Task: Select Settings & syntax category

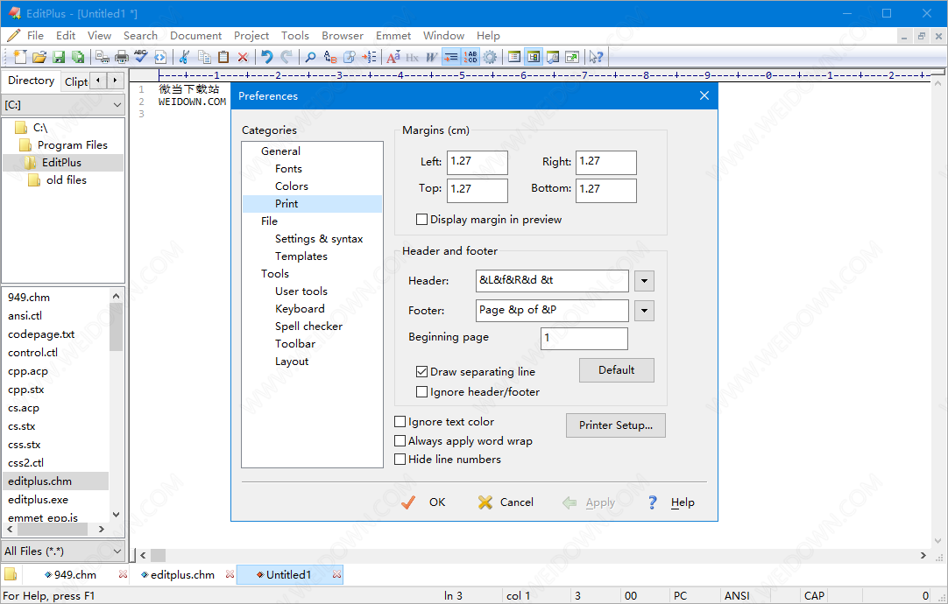Action: coord(319,239)
